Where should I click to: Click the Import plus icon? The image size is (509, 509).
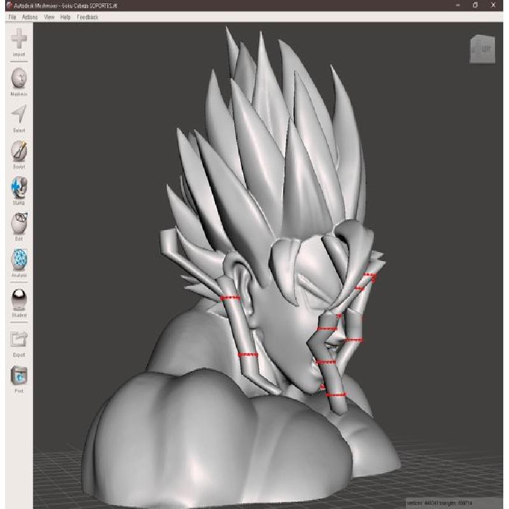click(x=19, y=39)
